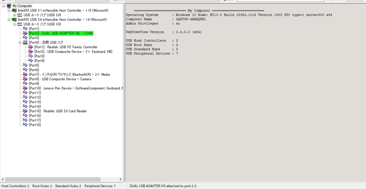This screenshot has width=366, height=189.
Task: Collapse the [Port4] 汎用 USB ハブ node
Action: [20, 42]
